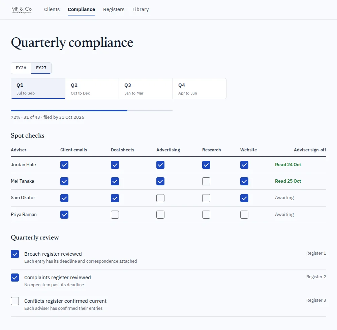This screenshot has width=337, height=330.
Task: Click 'No open item past its deadline'
Action: click(x=54, y=285)
